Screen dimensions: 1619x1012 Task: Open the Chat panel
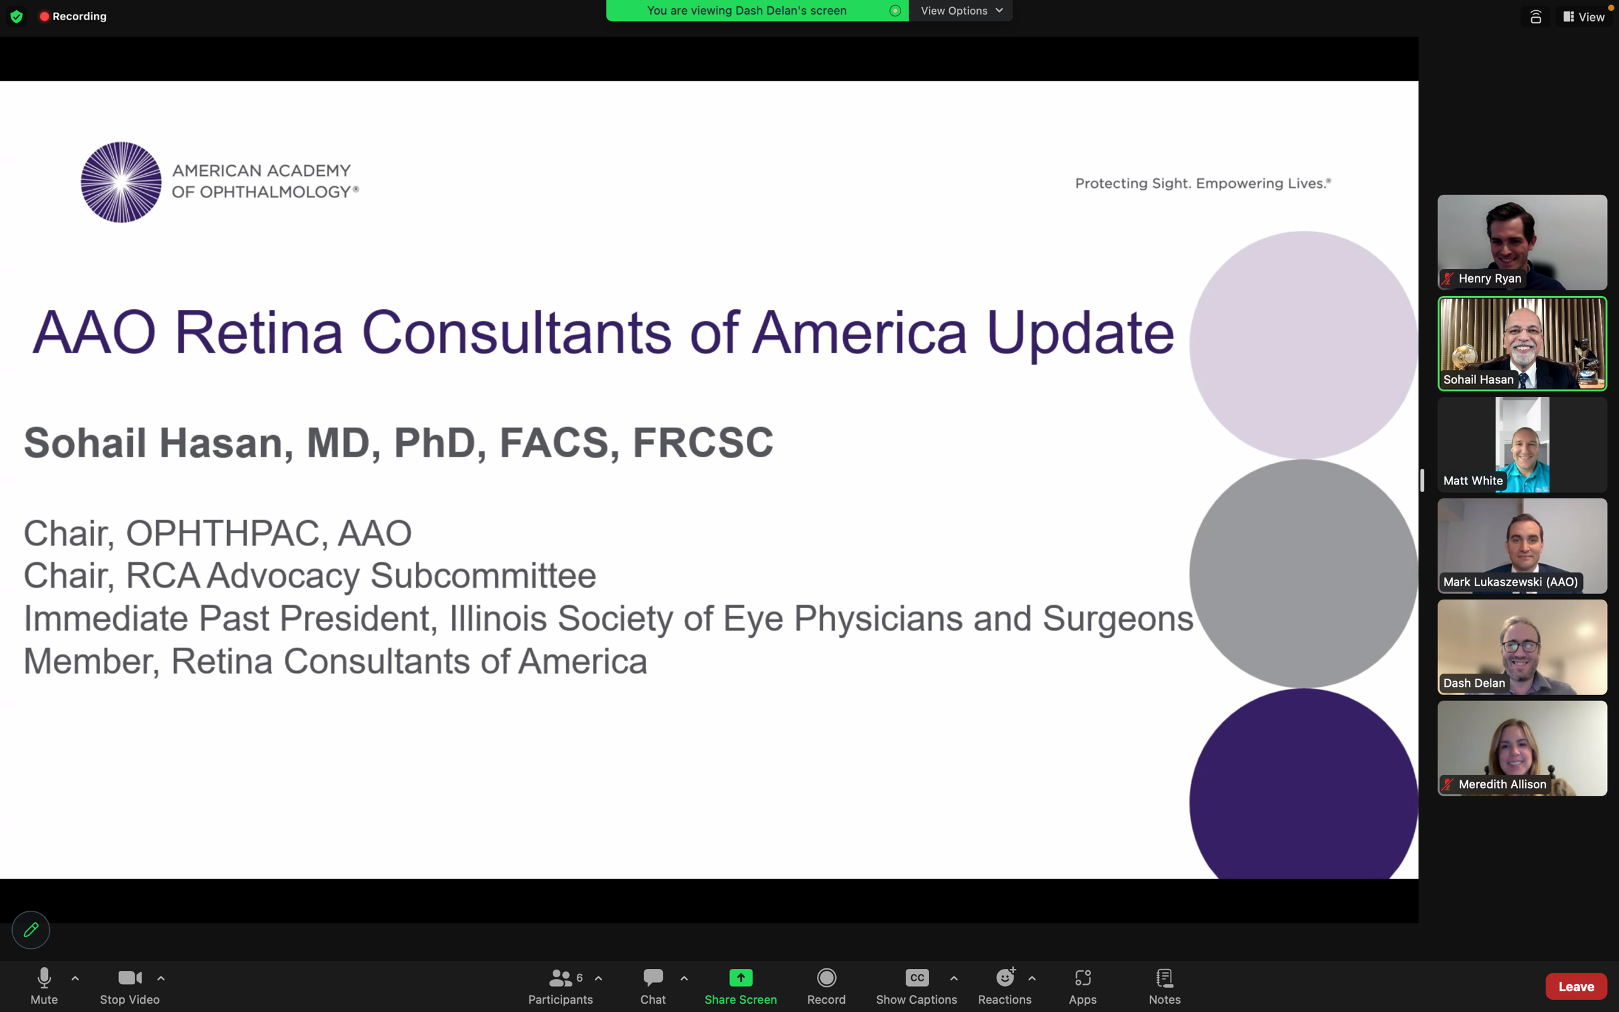point(653,986)
